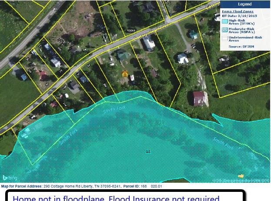Click the 75X217 parcel dimension label
271x201 pixels.
[x=131, y=30]
